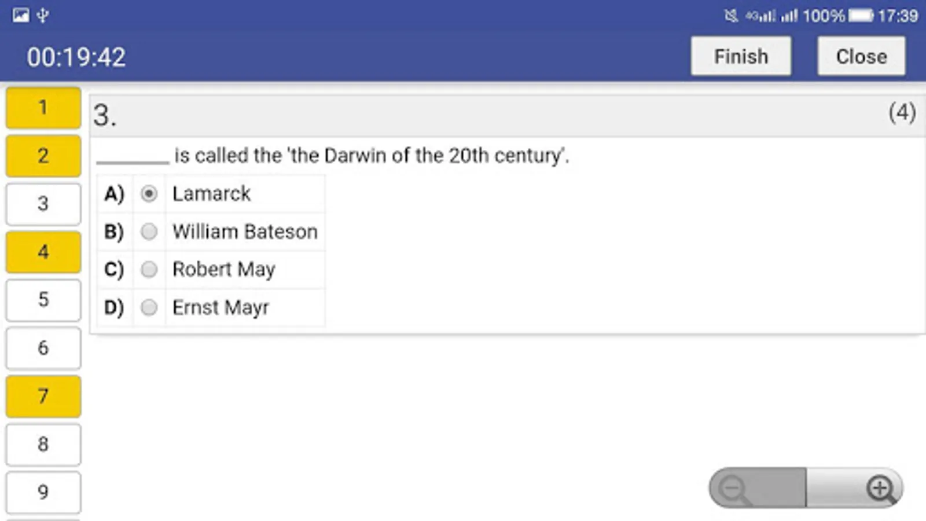Navigate to question 7

click(x=43, y=396)
